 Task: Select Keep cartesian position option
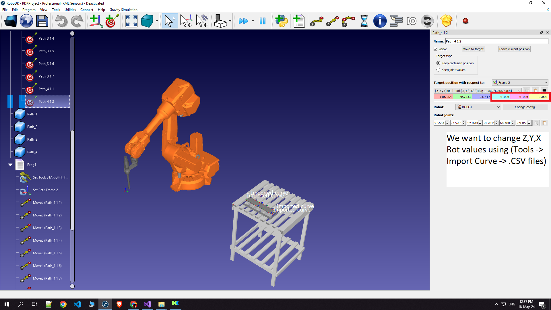coord(438,63)
